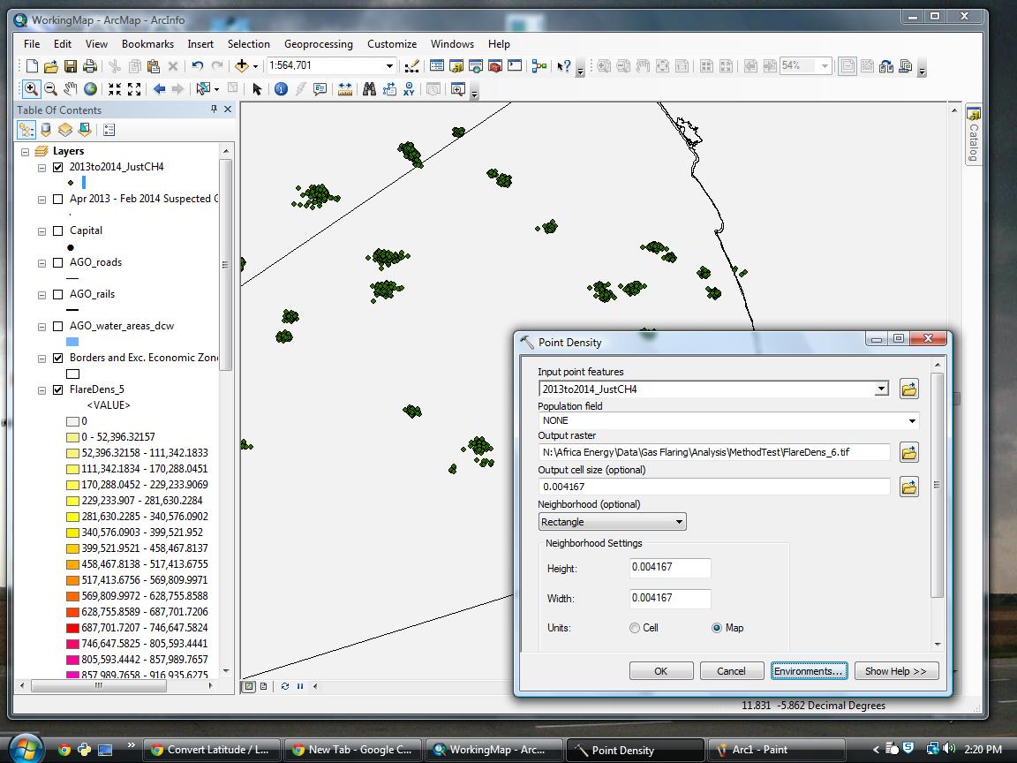1017x763 pixels.
Task: Open the map scale dropdown
Action: click(x=389, y=66)
